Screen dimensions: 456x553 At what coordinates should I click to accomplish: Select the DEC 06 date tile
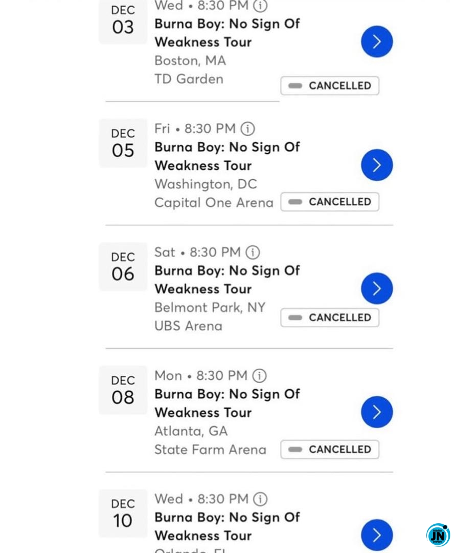[x=123, y=267]
